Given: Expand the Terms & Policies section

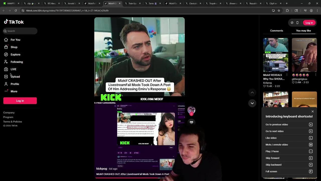Looking at the screenshot, I should pyautogui.click(x=13, y=122).
